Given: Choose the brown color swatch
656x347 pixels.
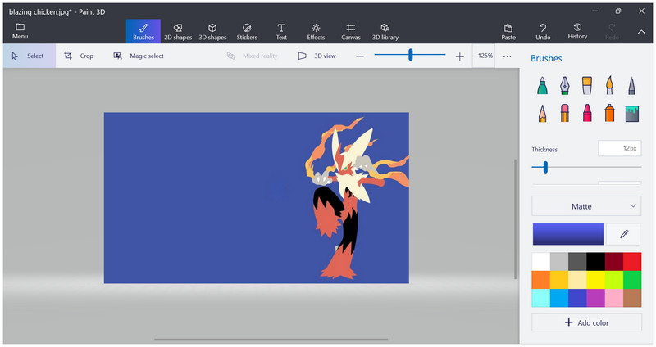Looking at the screenshot, I should (x=632, y=298).
